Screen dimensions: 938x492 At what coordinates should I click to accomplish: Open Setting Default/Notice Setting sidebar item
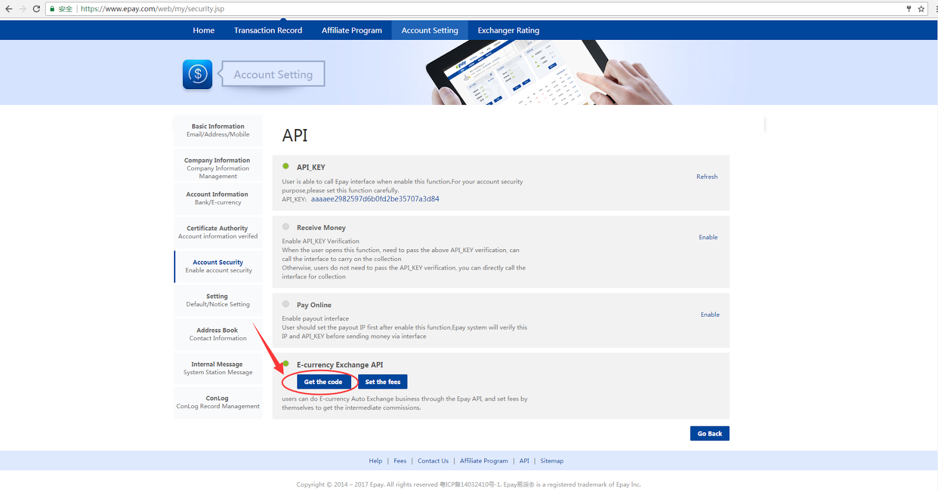(218, 300)
